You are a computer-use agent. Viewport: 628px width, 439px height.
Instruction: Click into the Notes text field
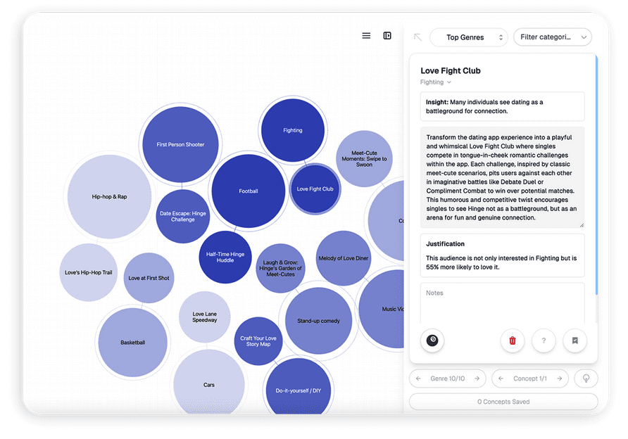point(502,303)
